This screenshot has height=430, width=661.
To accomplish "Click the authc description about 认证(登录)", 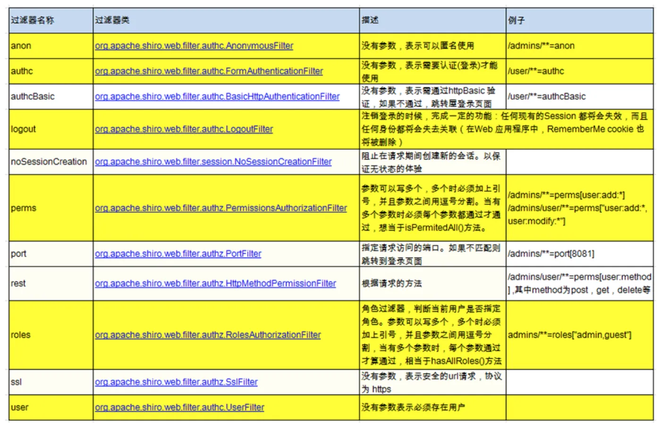I will pos(432,71).
